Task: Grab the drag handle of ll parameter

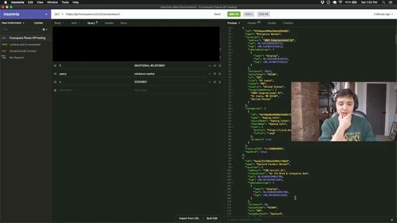Action: point(55,66)
